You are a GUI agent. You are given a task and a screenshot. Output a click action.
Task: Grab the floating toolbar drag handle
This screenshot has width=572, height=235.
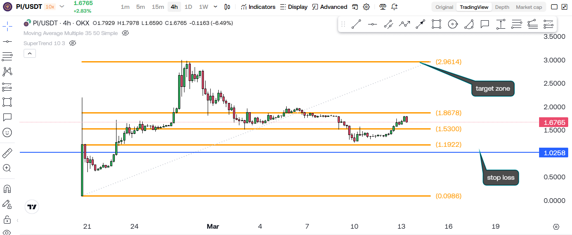(343, 24)
